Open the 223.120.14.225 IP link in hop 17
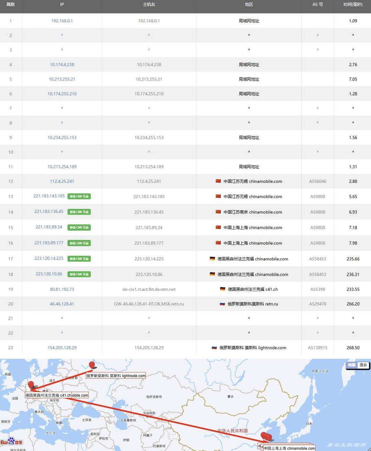This screenshot has height=451, width=371. pyautogui.click(x=49, y=258)
